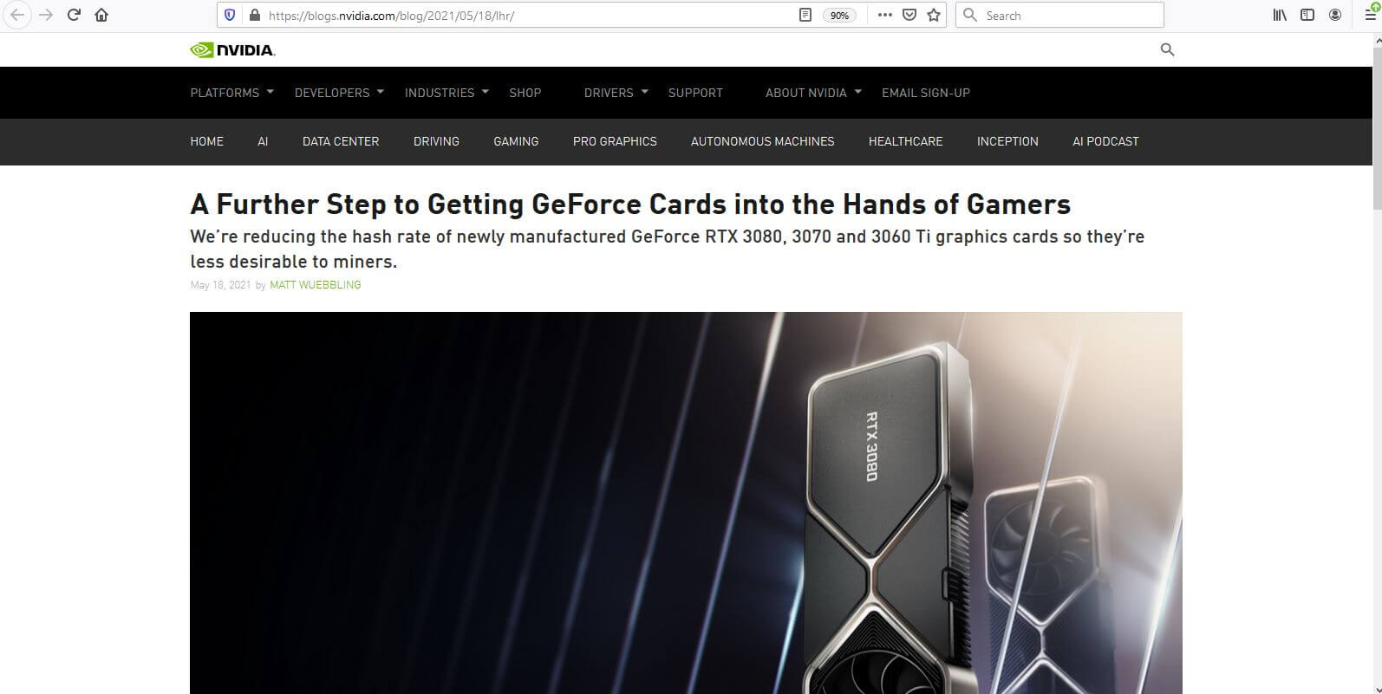Open the GAMING blog category
This screenshot has height=694, width=1382.
click(516, 141)
